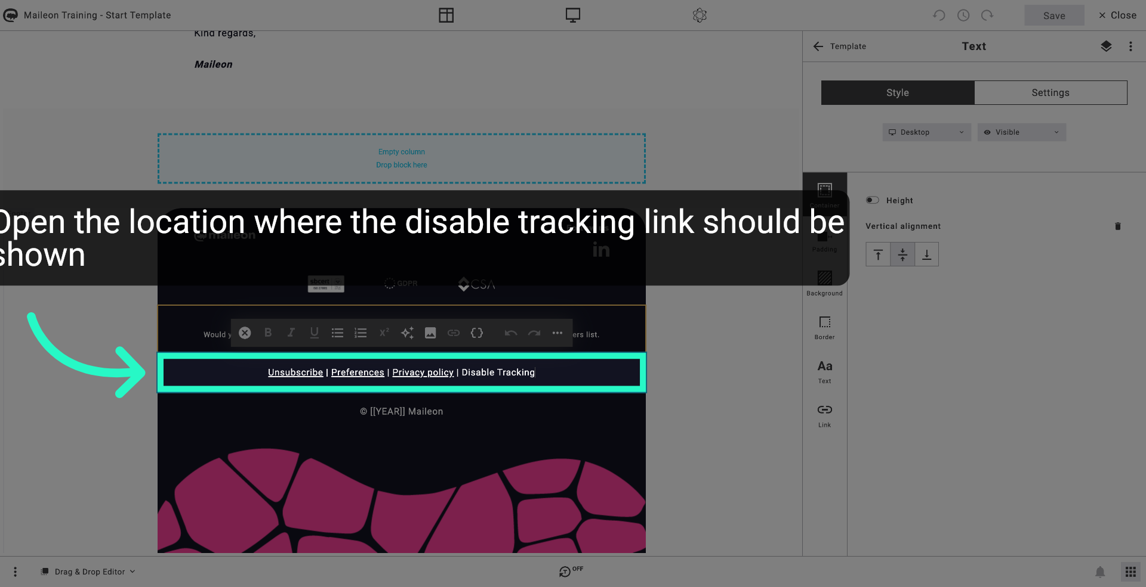This screenshot has height=587, width=1146.
Task: Open Drag & Drop Editor dropdown
Action: [x=88, y=572]
